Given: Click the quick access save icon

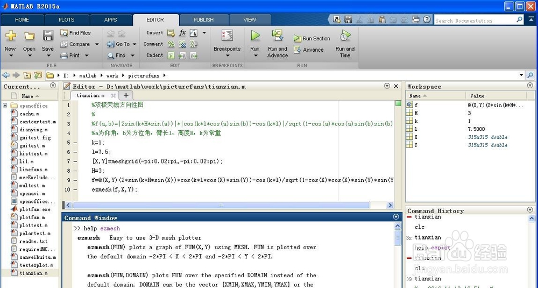Looking at the screenshot, I should pyautogui.click(x=348, y=19).
